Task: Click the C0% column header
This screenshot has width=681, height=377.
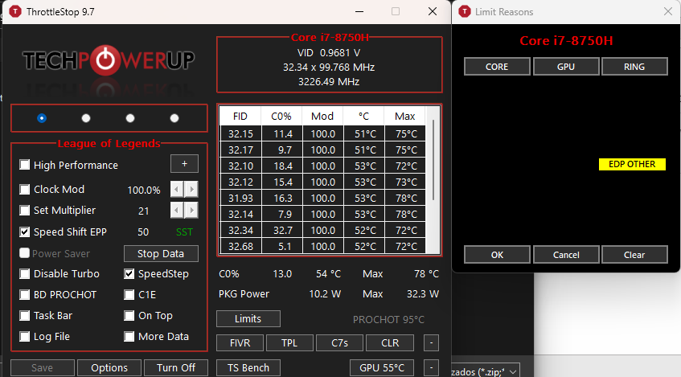Action: click(281, 117)
